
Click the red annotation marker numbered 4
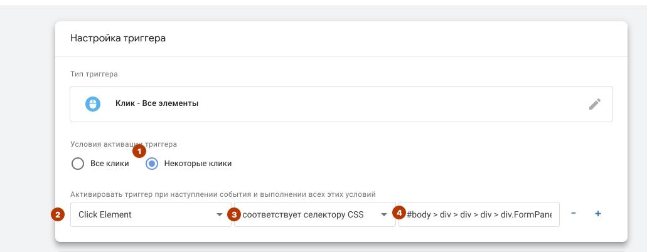click(398, 213)
